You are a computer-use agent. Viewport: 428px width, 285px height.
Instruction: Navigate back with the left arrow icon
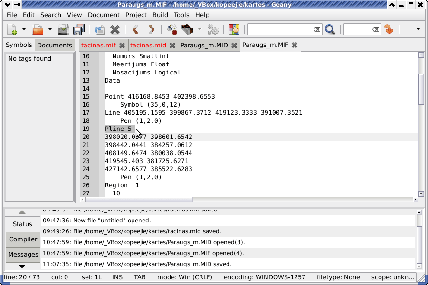pyautogui.click(x=135, y=29)
